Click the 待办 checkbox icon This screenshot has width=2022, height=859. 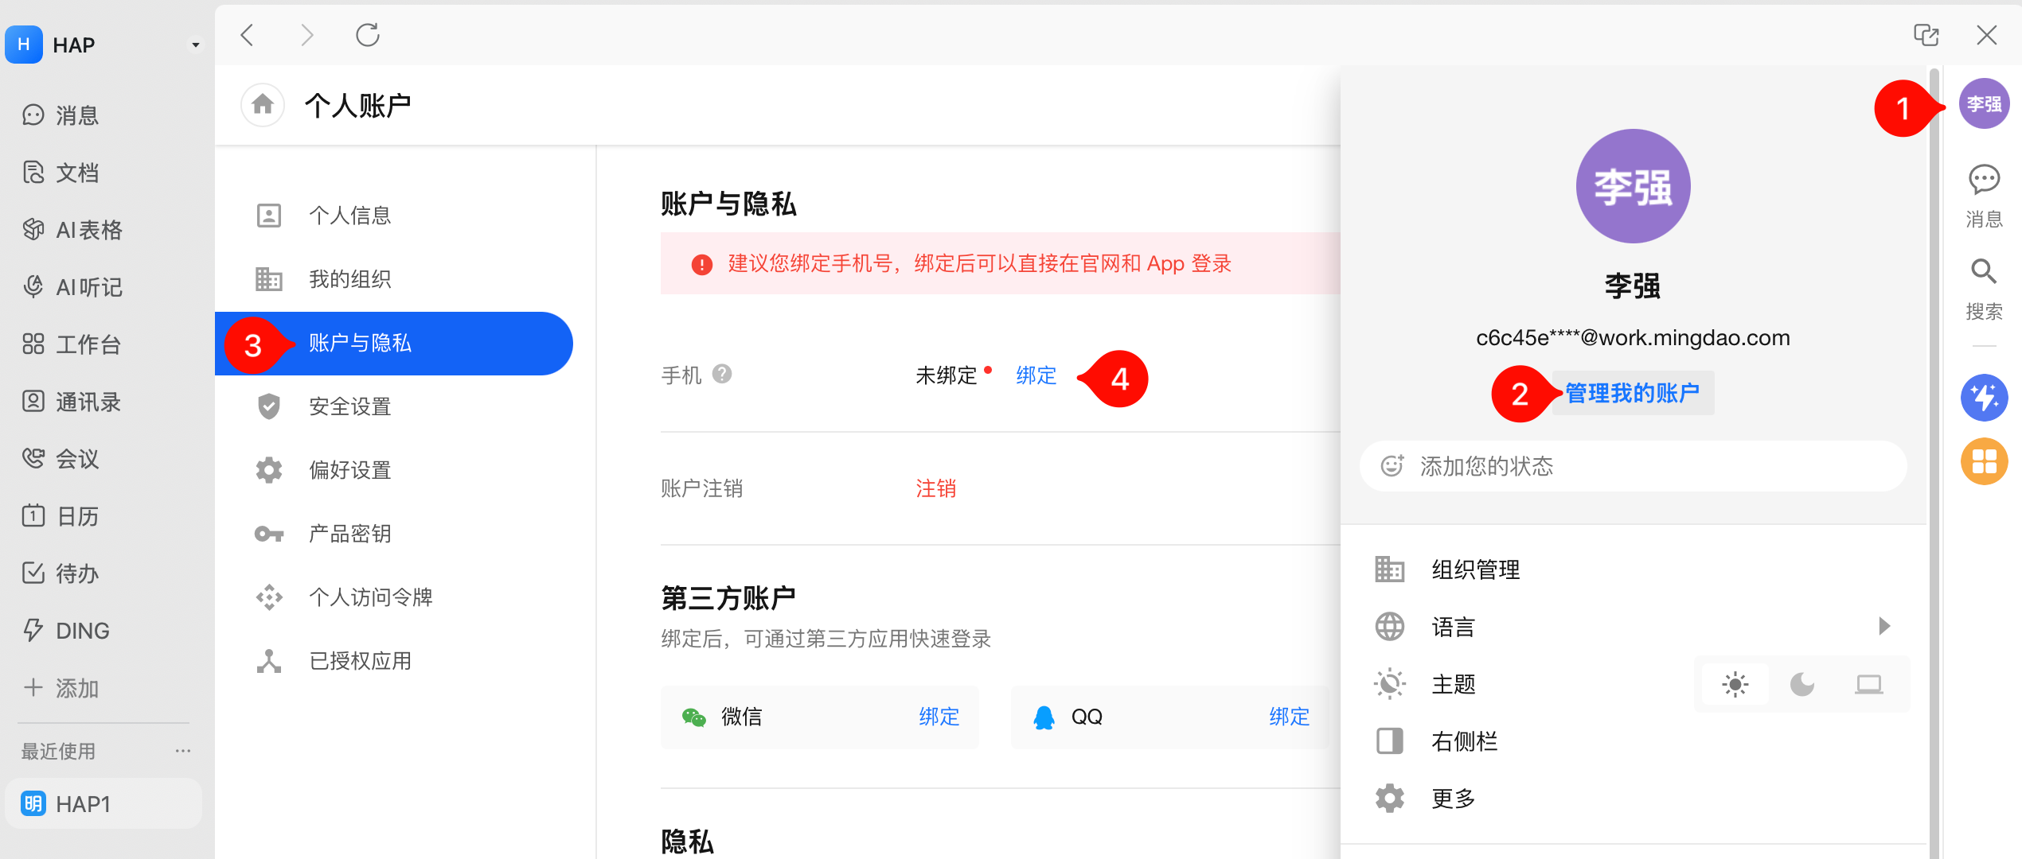33,573
